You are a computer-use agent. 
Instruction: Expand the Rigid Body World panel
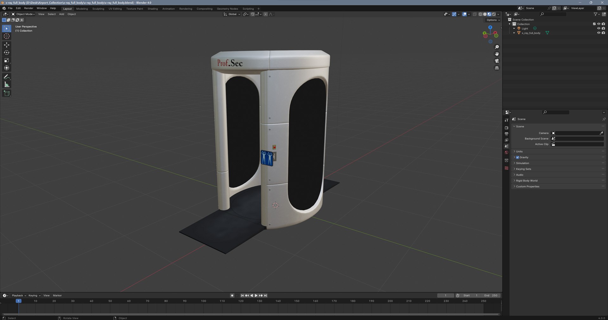[x=559, y=181]
